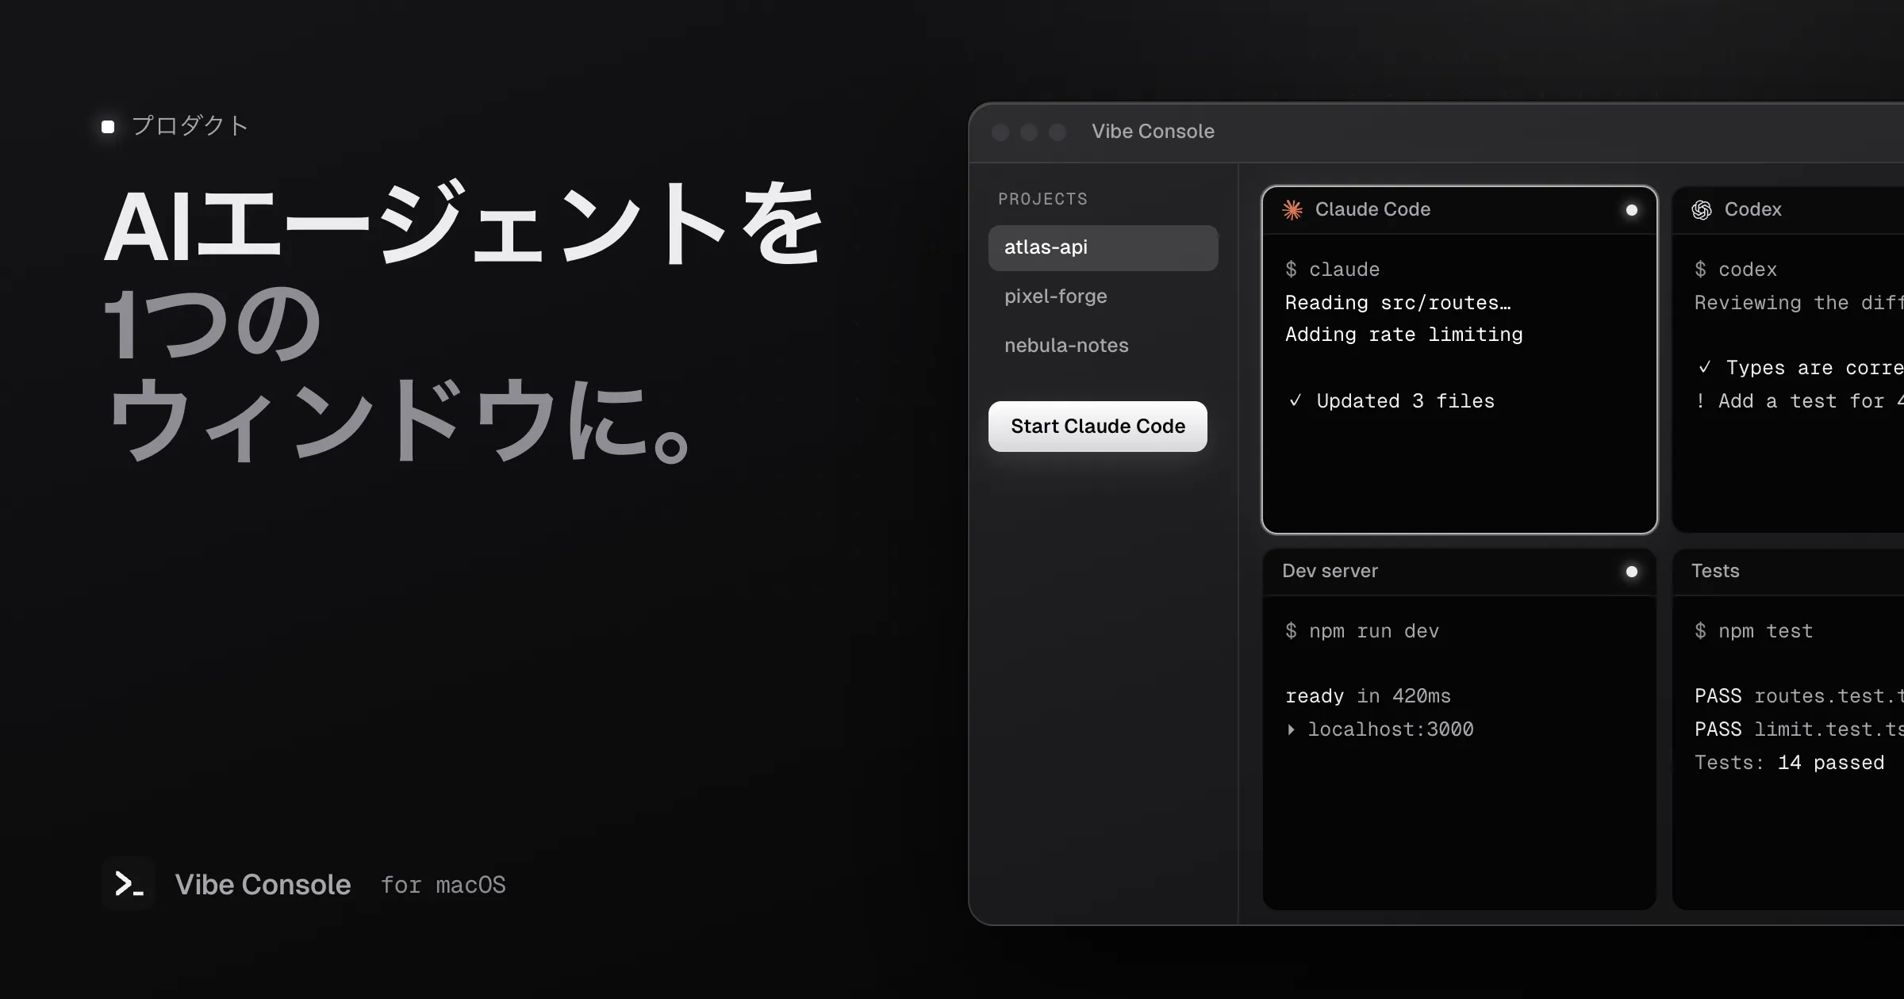Click the 'Add a test for' warning line
Screen dimensions: 1904x999
(x=1798, y=401)
